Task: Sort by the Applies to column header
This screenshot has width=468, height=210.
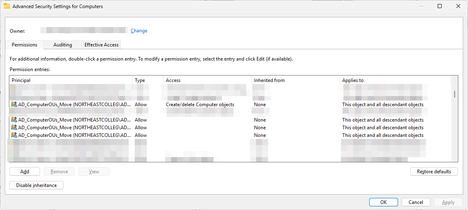Action: tap(395, 80)
